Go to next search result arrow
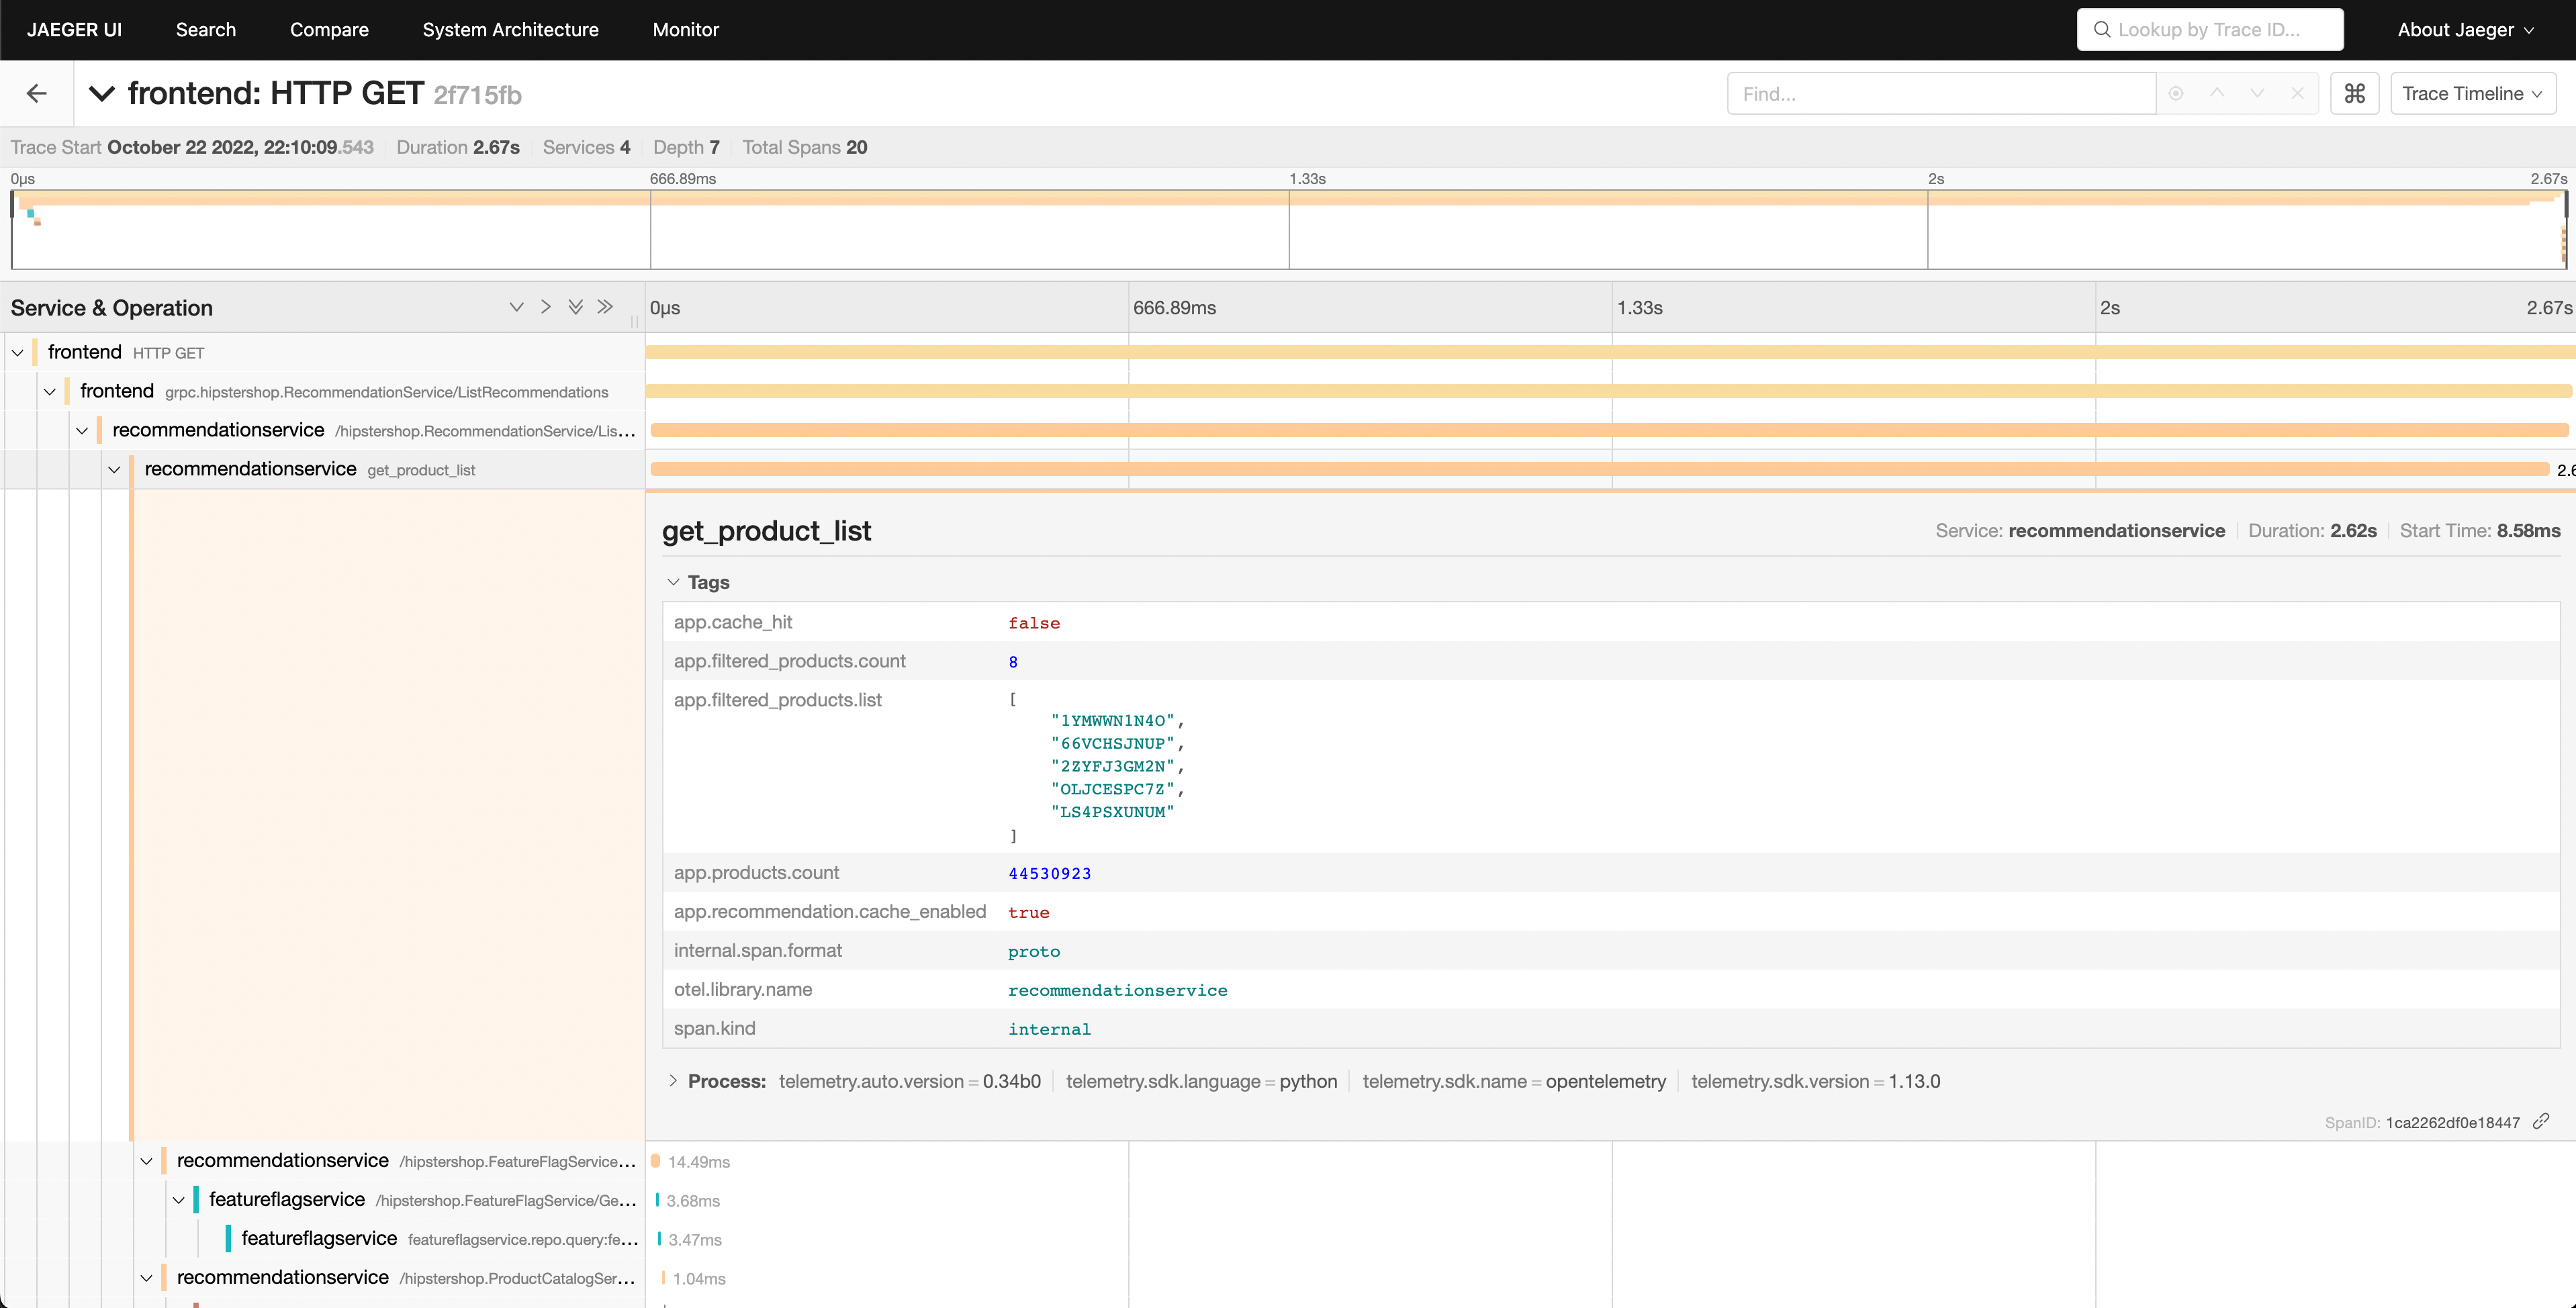This screenshot has height=1308, width=2576. 2257,94
